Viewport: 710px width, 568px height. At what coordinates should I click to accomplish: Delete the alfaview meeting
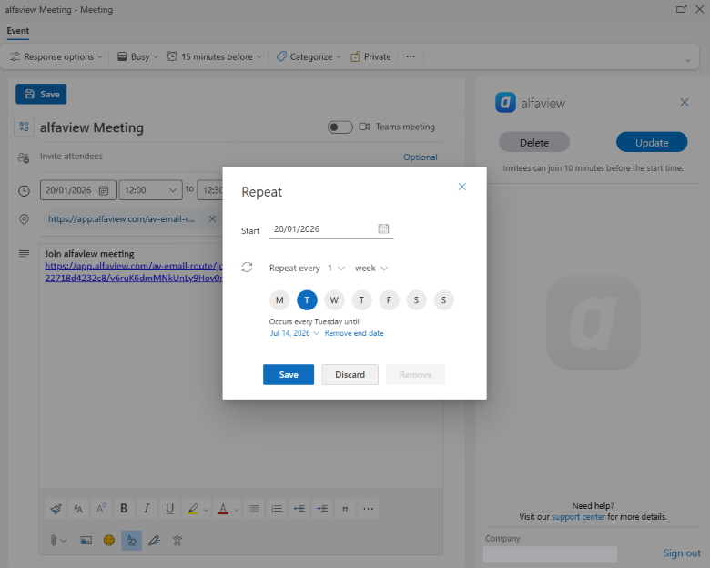coord(533,143)
